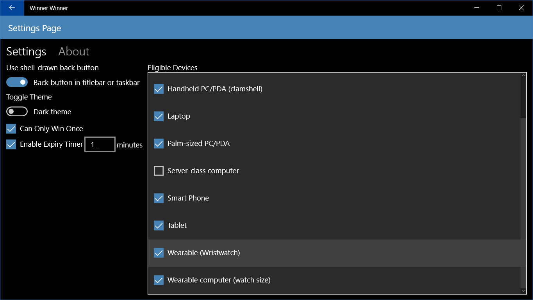Uncheck the Laptop device checkbox
This screenshot has height=300, width=533.
159,116
